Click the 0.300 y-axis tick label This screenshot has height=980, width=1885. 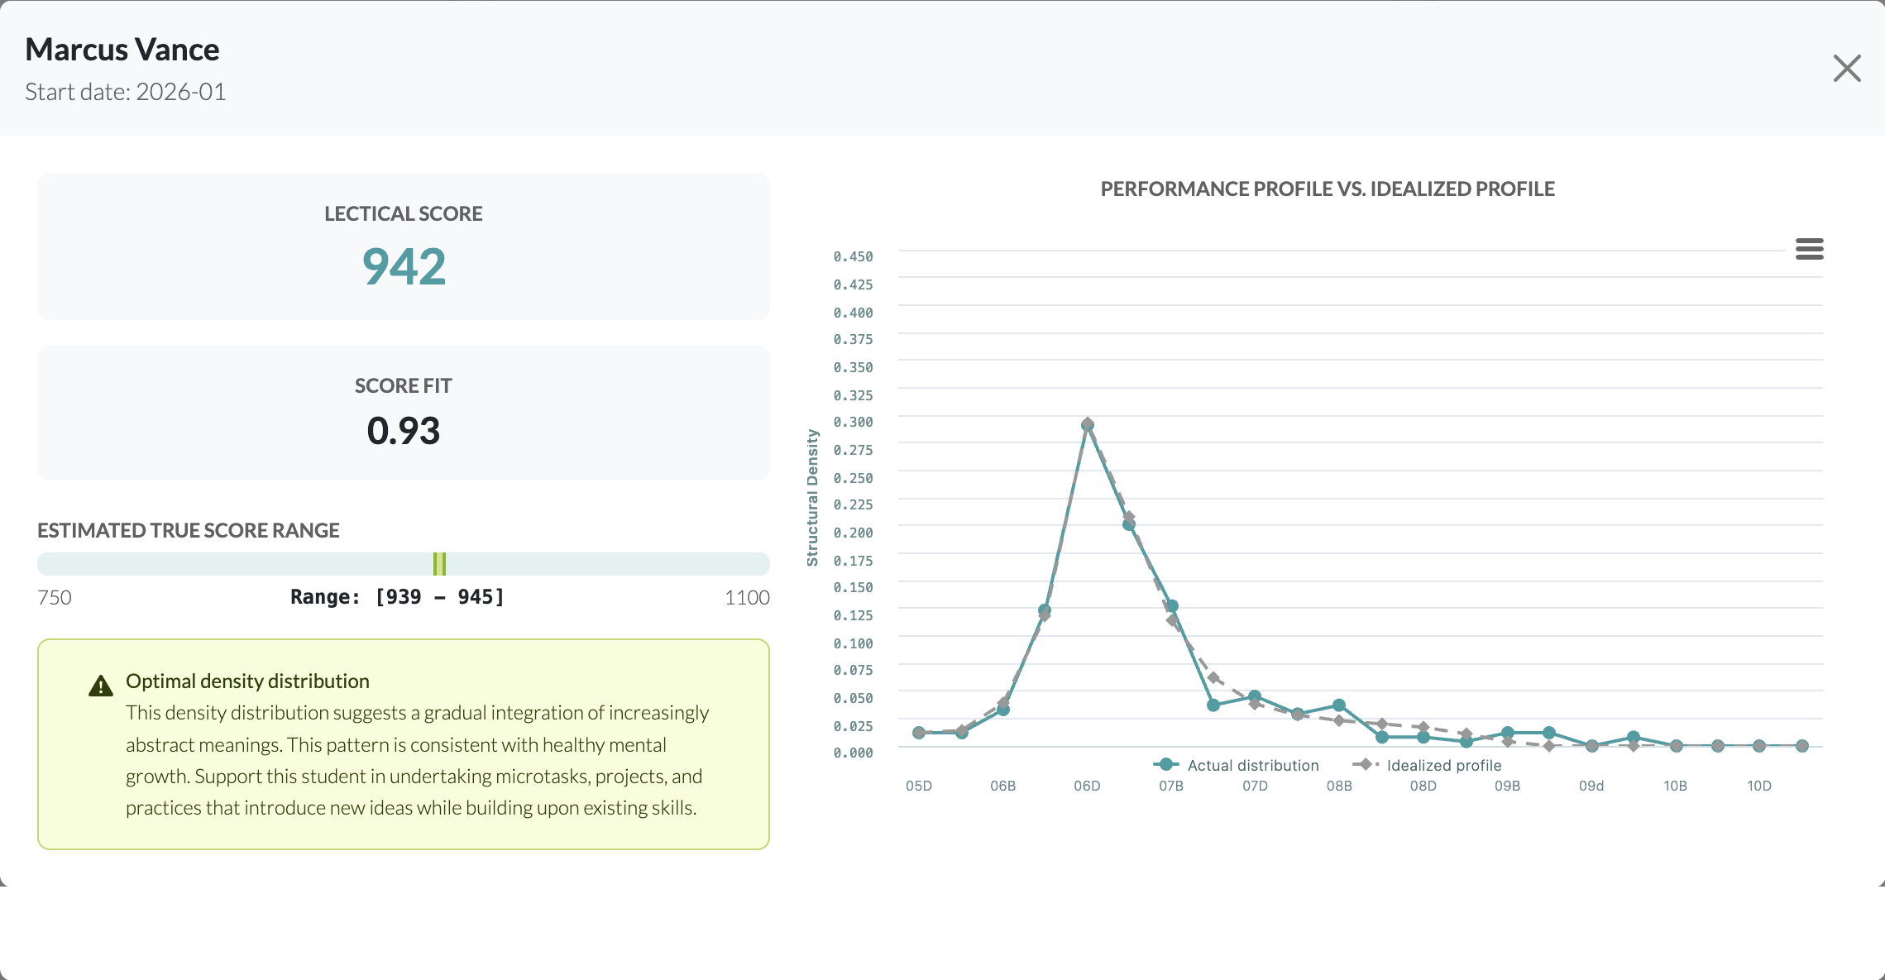click(853, 422)
